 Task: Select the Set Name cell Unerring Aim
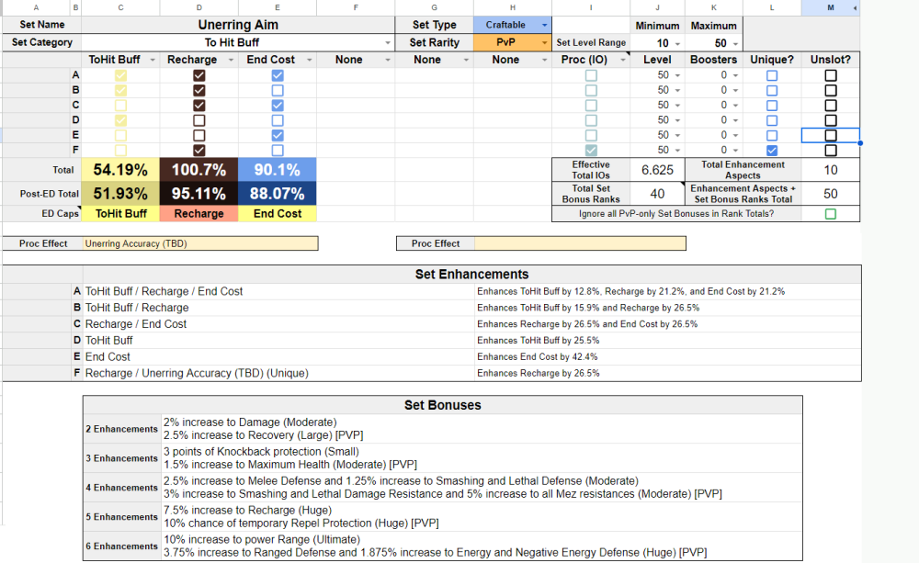click(x=238, y=26)
